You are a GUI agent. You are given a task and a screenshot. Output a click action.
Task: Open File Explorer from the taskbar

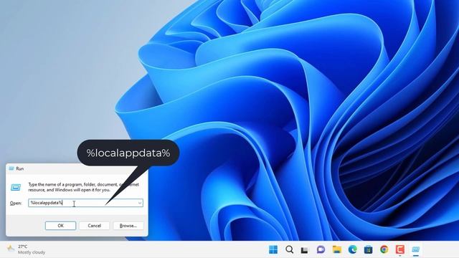pos(337,249)
